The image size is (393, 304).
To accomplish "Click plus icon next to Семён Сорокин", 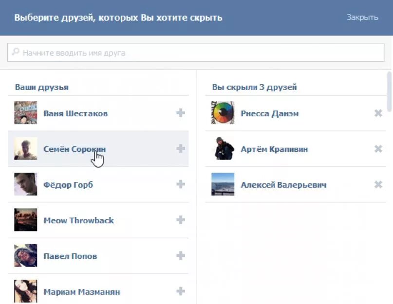I will pos(181,148).
